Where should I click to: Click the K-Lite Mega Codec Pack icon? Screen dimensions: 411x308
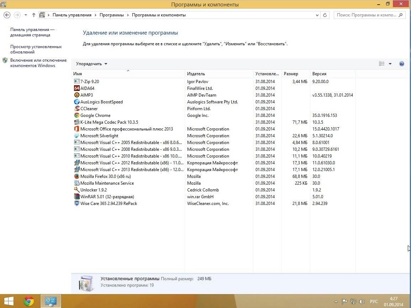click(x=77, y=122)
